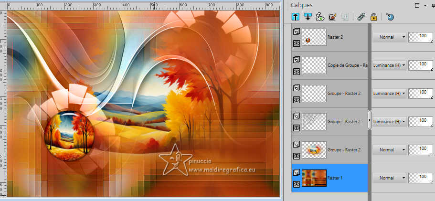The width and height of the screenshot is (435, 201).
Task: Click the edit selection paintbrush icon
Action: (x=332, y=17)
